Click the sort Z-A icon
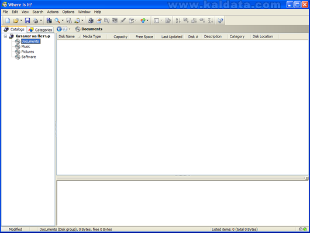The height and width of the screenshot is (233, 310). click(211, 20)
